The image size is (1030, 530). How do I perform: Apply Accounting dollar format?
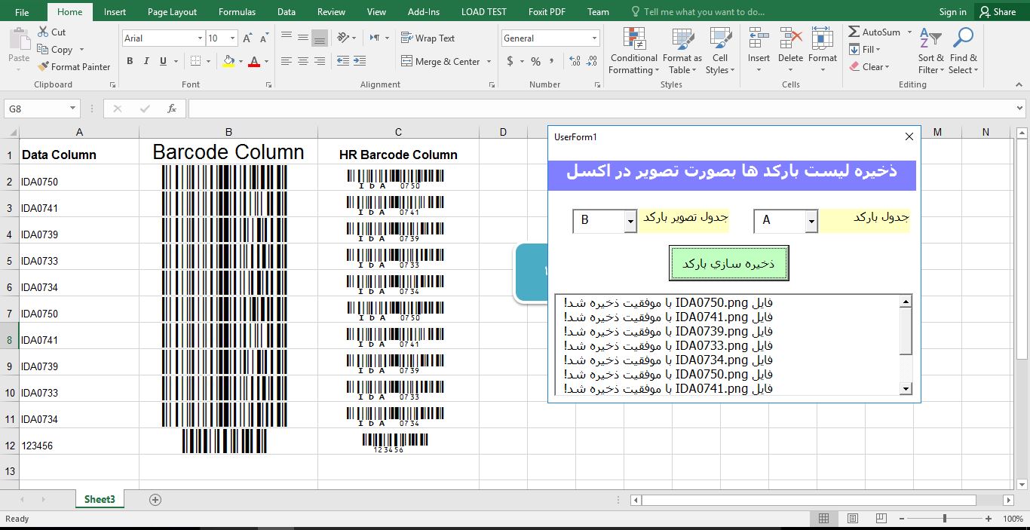[x=510, y=61]
